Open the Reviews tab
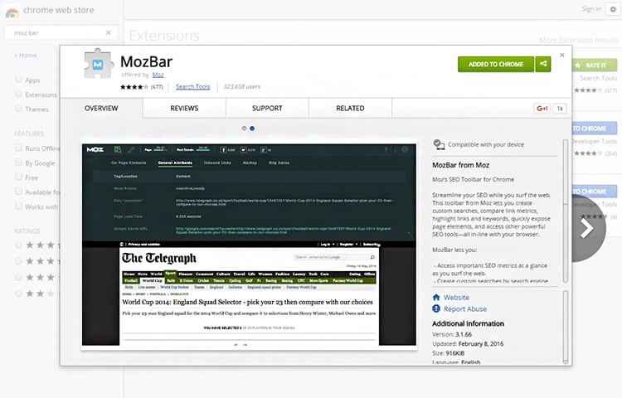This screenshot has height=398, width=622. click(184, 109)
